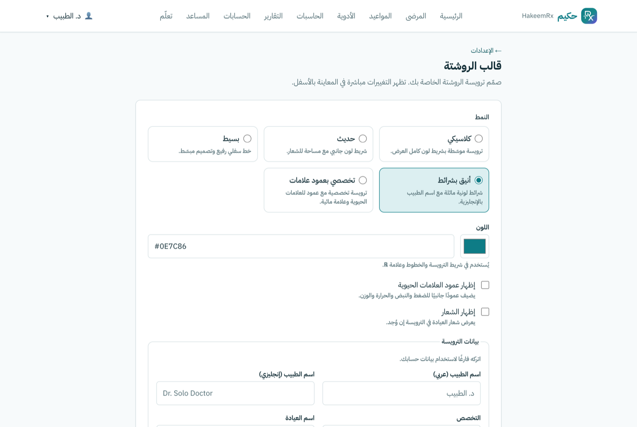The height and width of the screenshot is (427, 637).
Task: Enable إظهار الشعار checkbox
Action: [x=485, y=312]
